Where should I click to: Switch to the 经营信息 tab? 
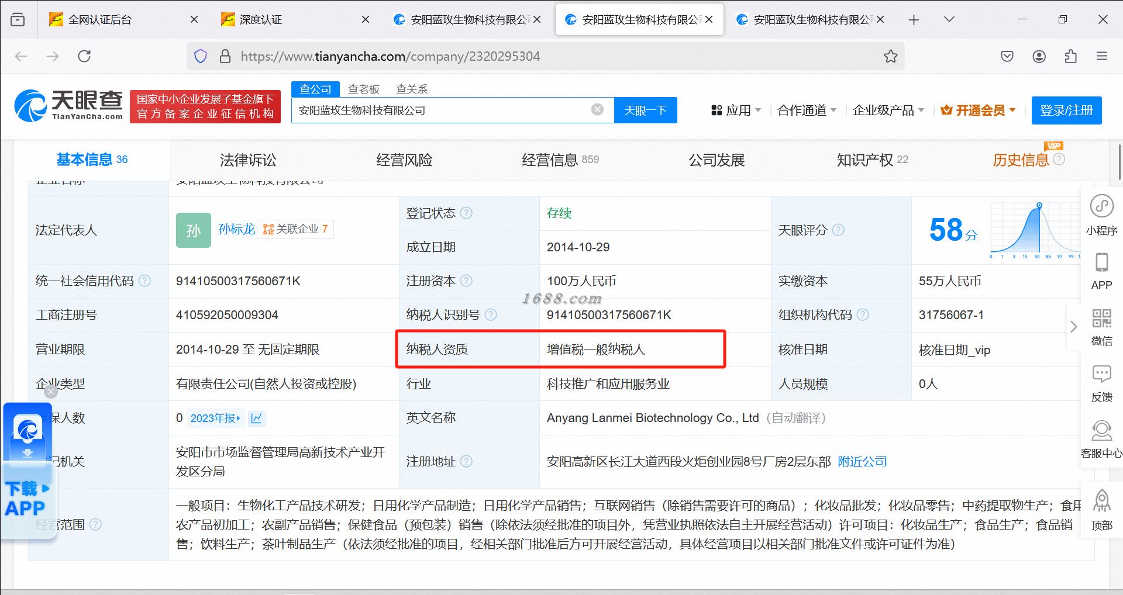[560, 160]
